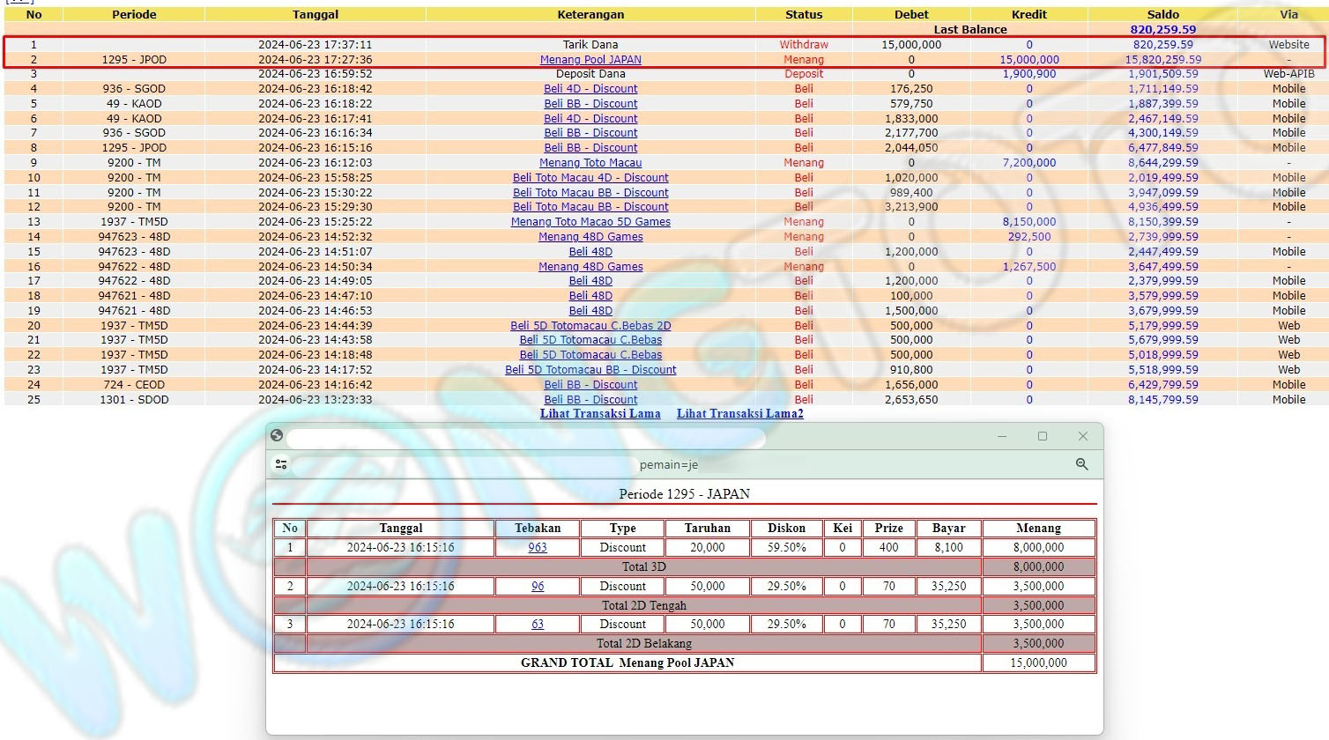Click the popup address bar showing pemain=je
This screenshot has height=740, width=1329.
click(668, 465)
